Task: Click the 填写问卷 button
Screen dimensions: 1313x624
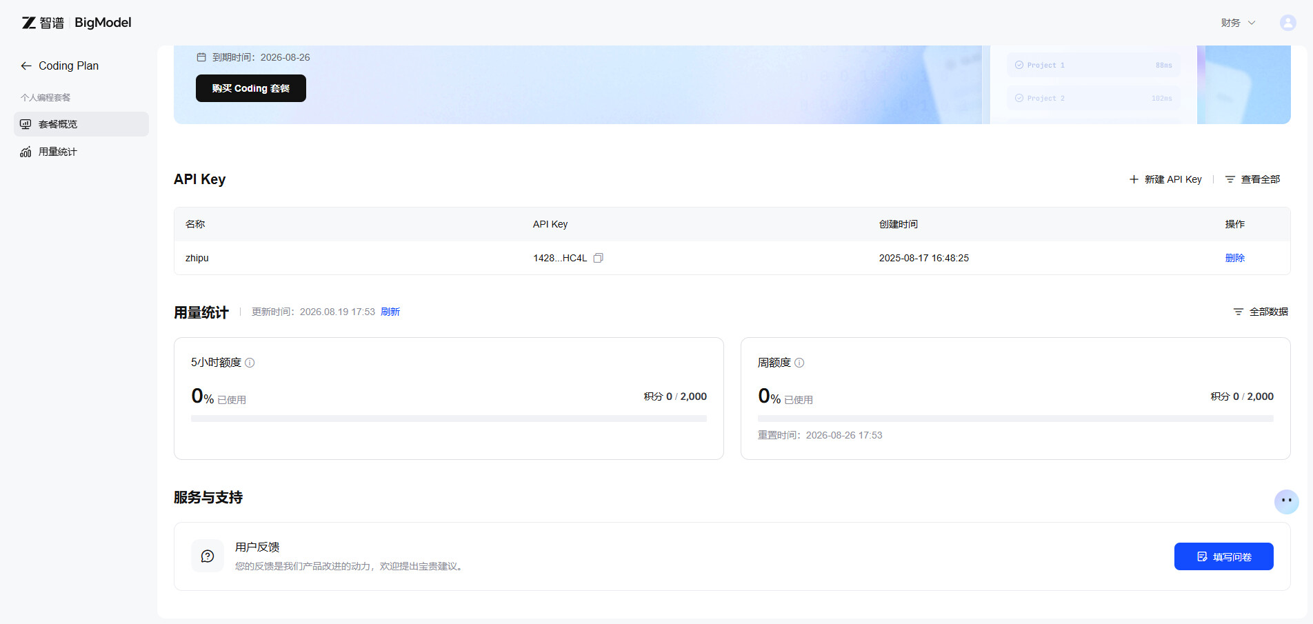Action: pos(1224,556)
